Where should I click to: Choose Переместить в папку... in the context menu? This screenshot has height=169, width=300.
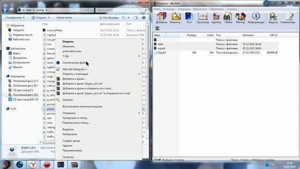[x=98, y=123]
